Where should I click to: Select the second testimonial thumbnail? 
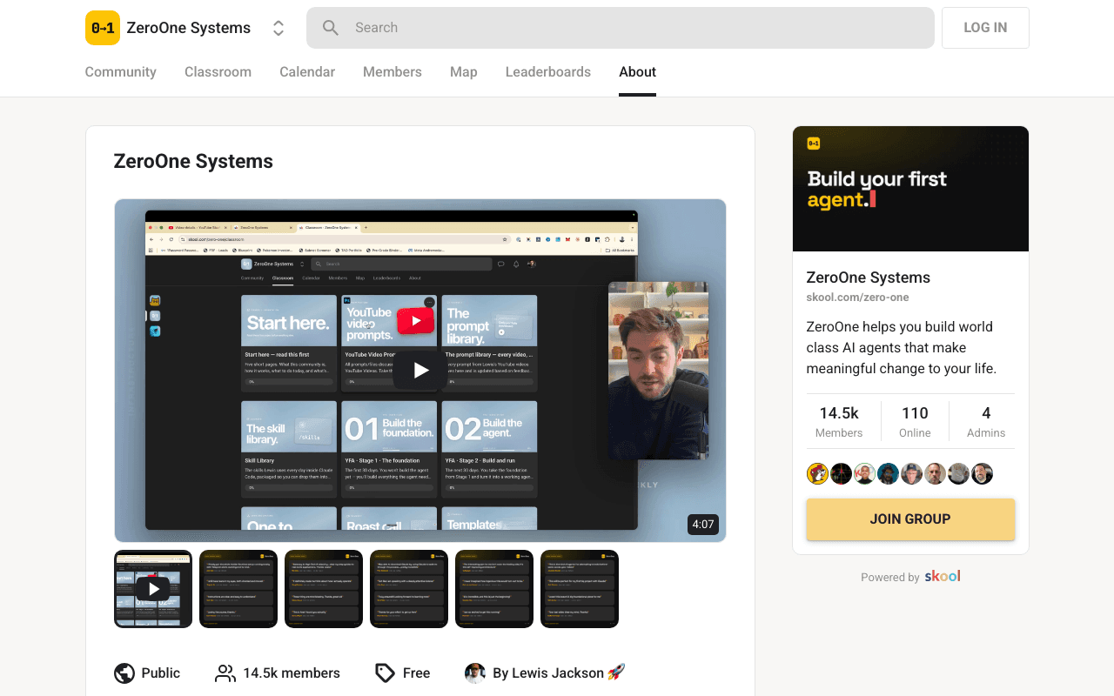tap(238, 589)
